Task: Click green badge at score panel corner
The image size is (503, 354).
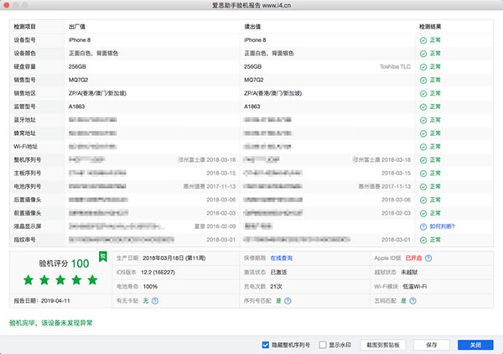Action: click(102, 255)
